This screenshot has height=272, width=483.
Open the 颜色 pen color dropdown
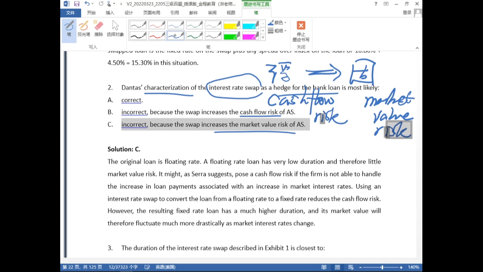pos(277,23)
